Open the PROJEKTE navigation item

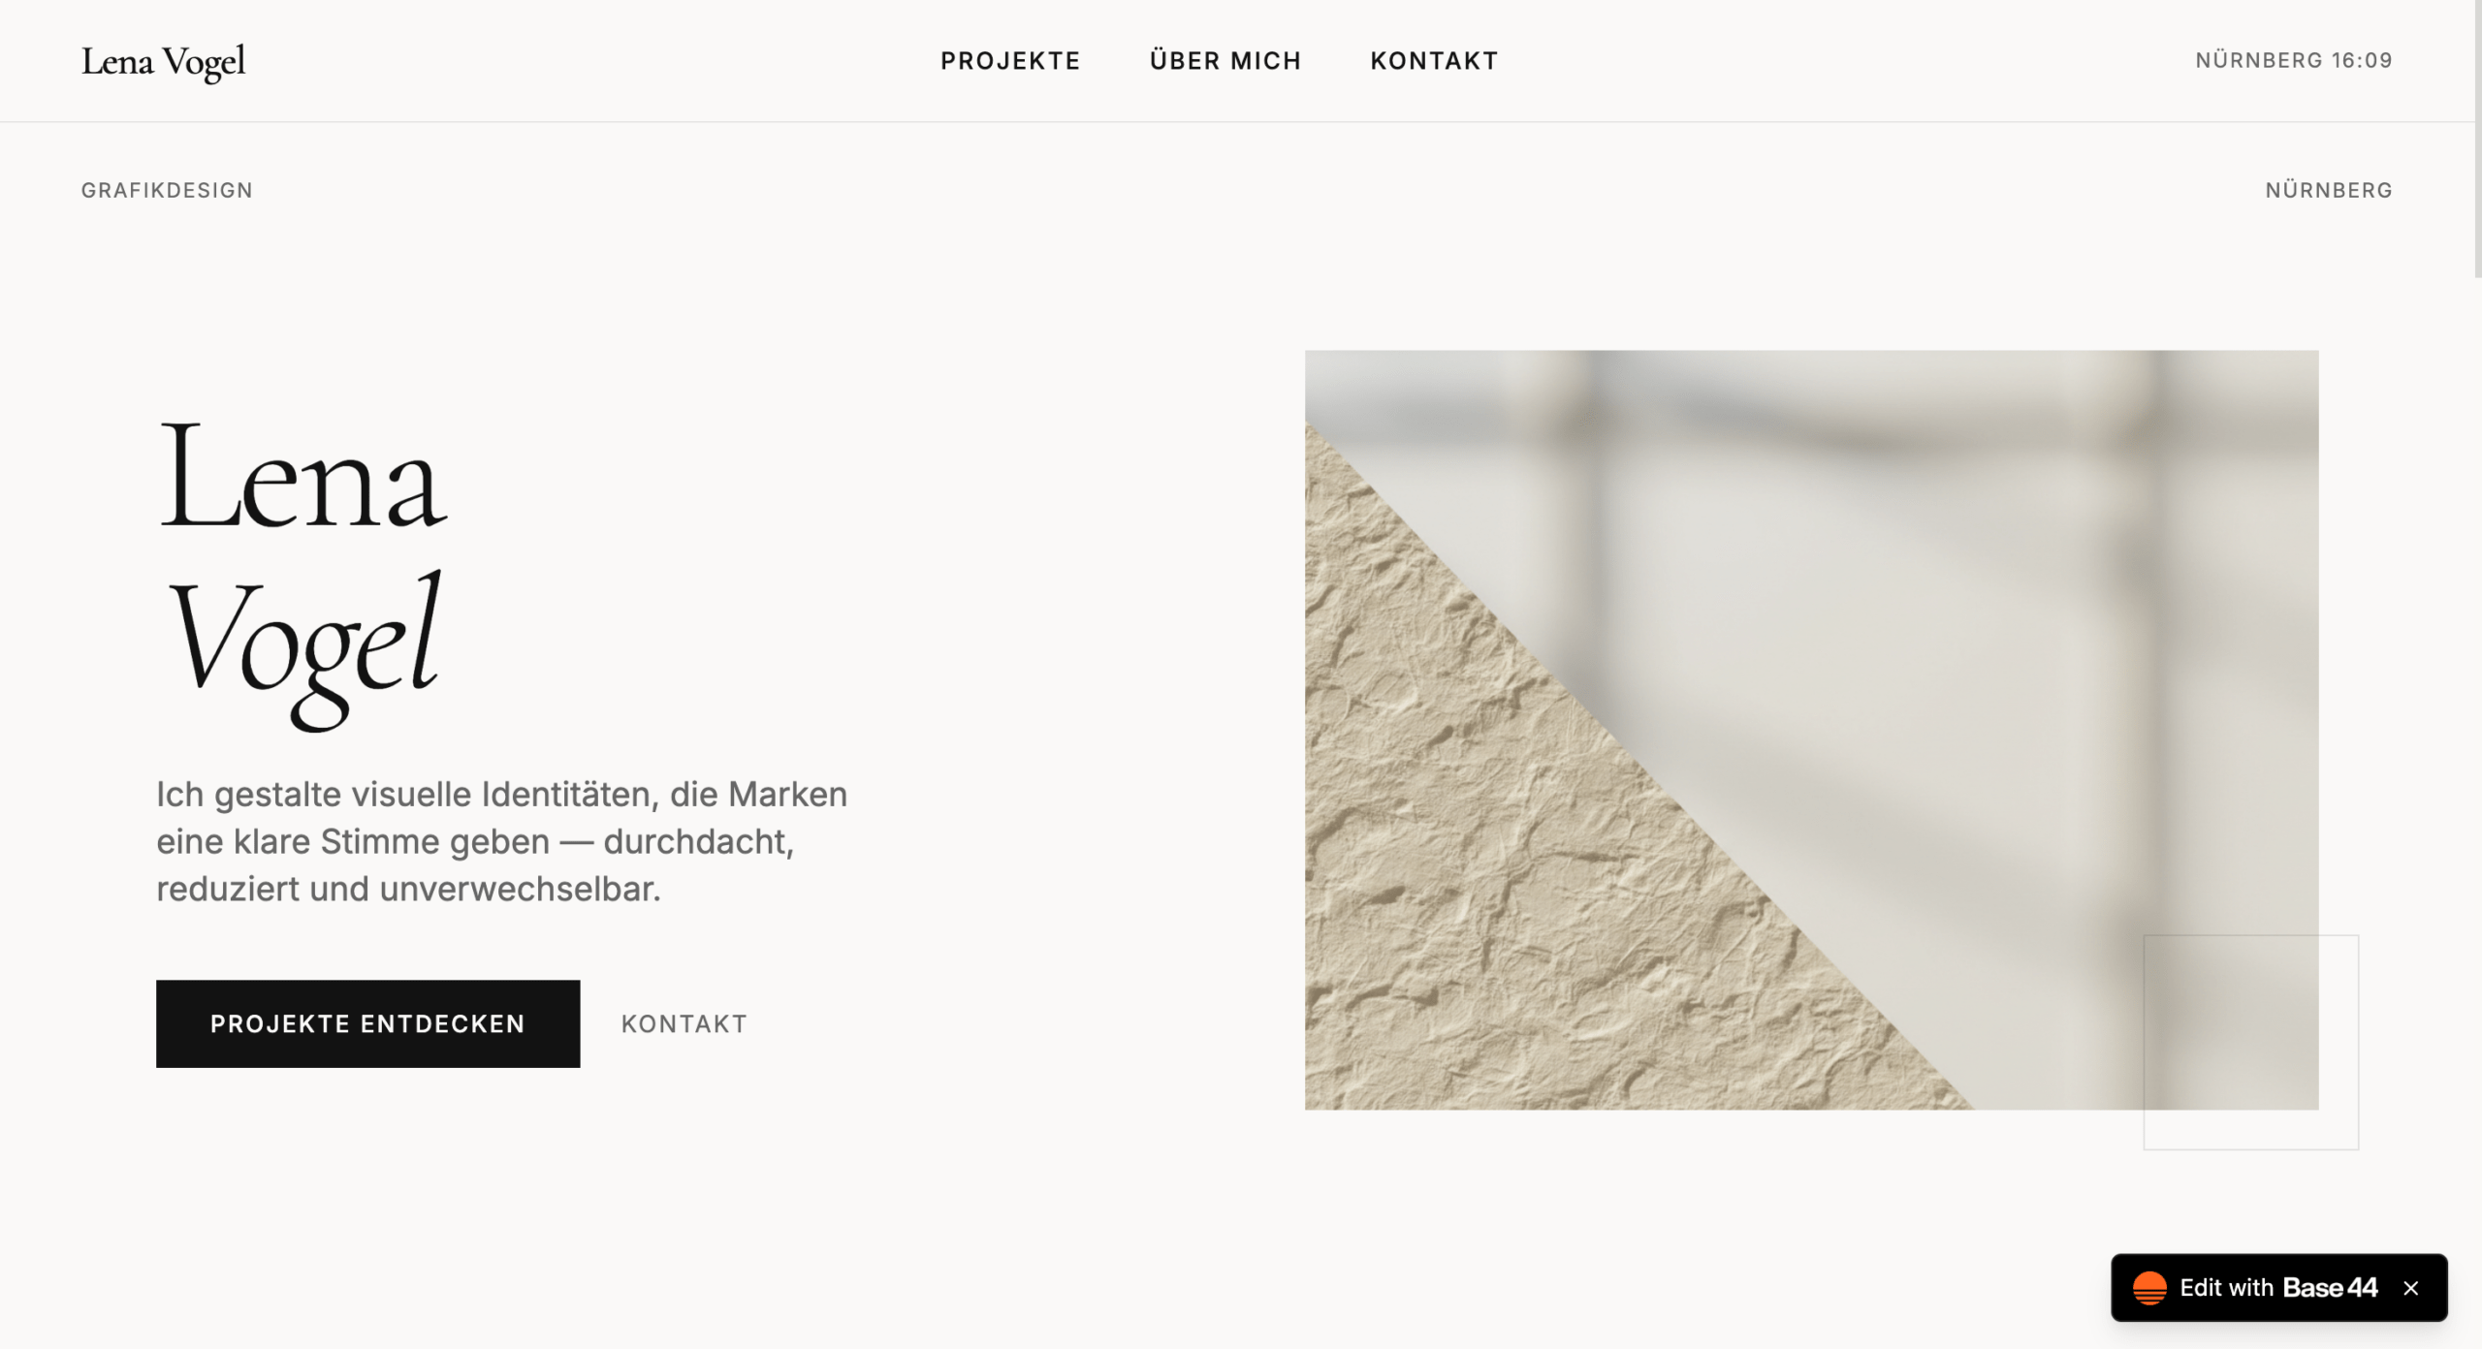click(x=1010, y=61)
